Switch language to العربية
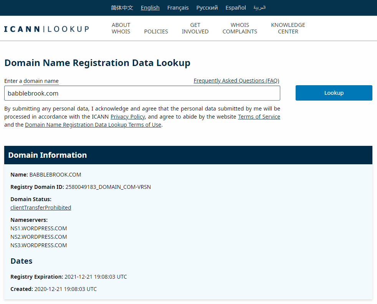 259,8
